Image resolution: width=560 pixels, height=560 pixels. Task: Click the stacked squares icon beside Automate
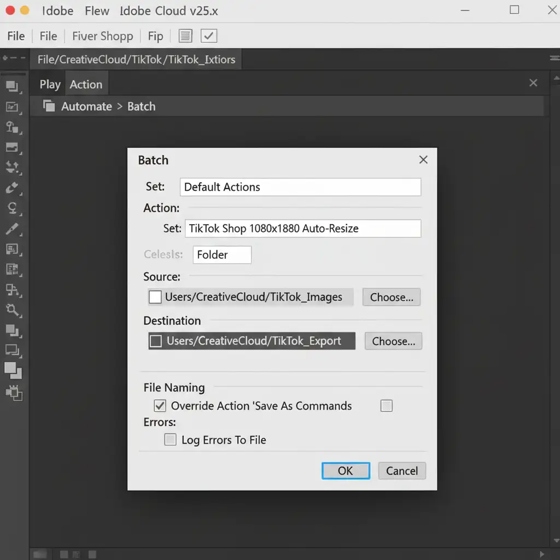coord(49,106)
